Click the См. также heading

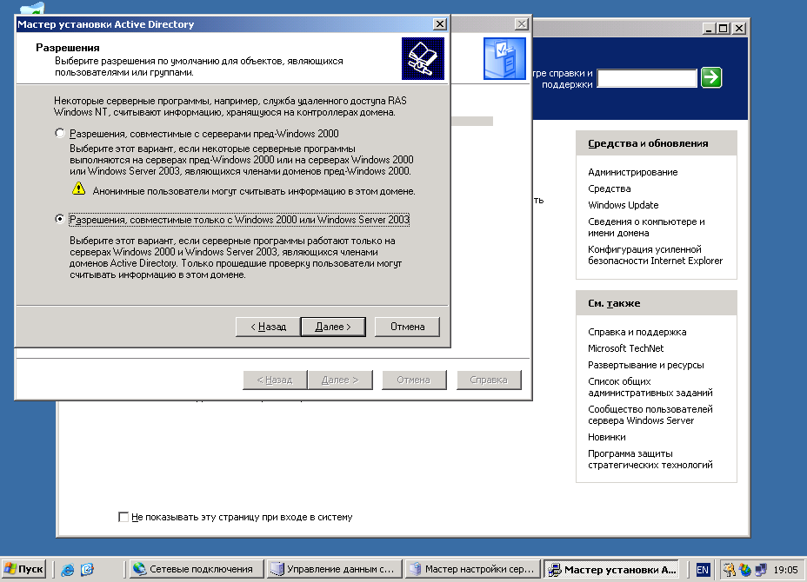tap(614, 303)
